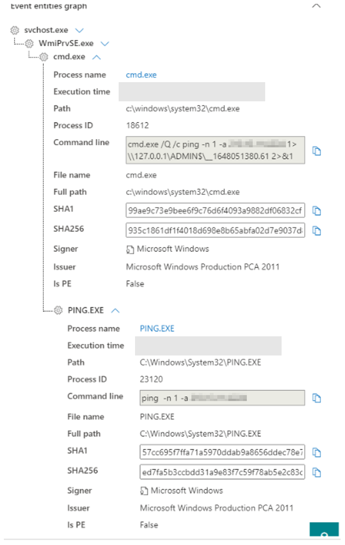The height and width of the screenshot is (545, 345).
Task: Expand the WmiPrvSE.exe process details
Action: click(x=105, y=43)
